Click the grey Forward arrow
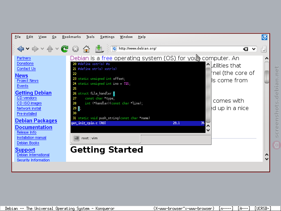Viewport: 281px width, 211px height. [x=35, y=49]
